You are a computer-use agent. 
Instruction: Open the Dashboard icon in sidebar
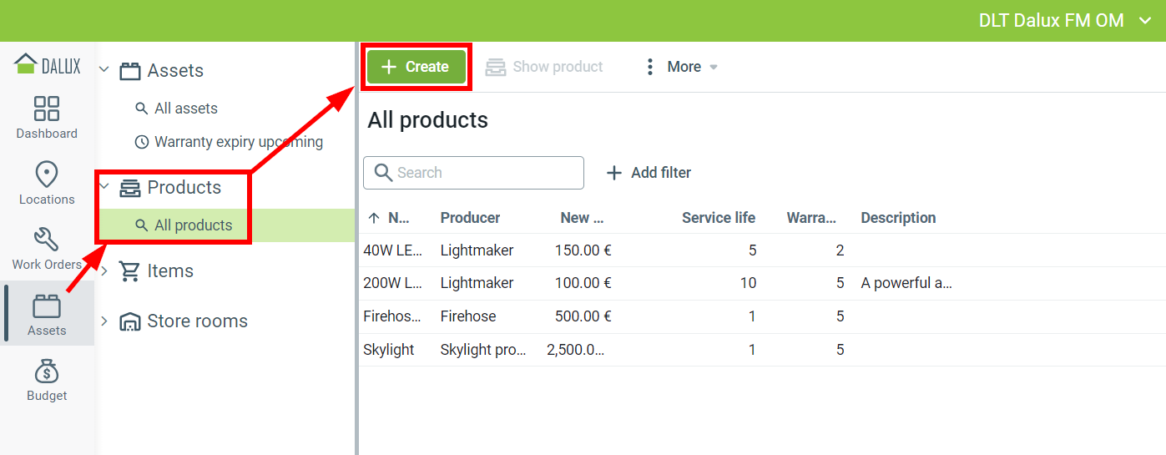coord(47,109)
